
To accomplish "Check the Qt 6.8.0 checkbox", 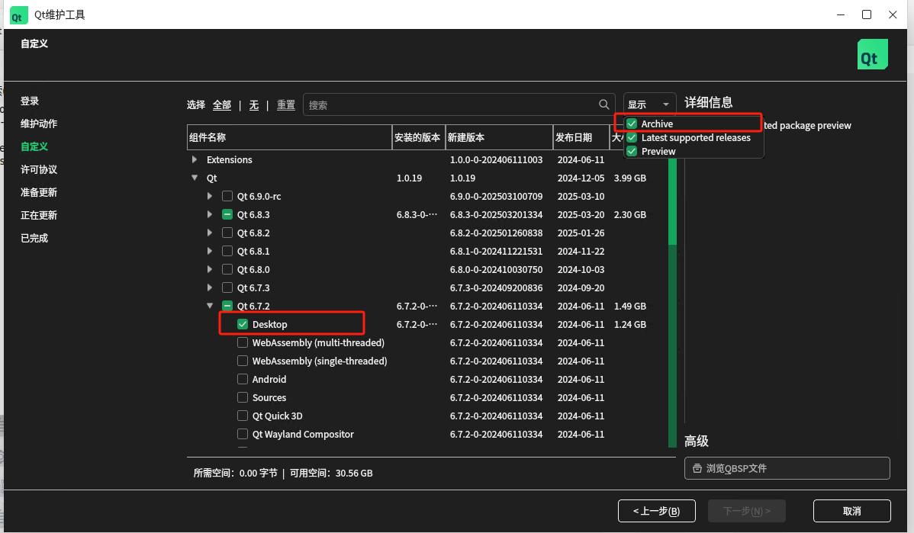I will click(227, 270).
